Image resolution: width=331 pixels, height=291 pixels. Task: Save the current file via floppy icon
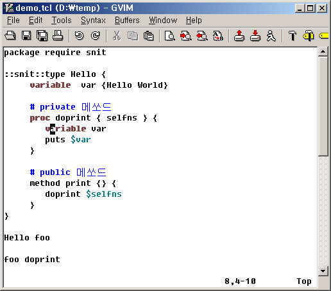(x=26, y=35)
